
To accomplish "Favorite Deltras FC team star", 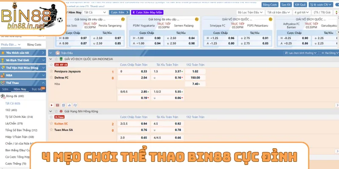I will [51, 77].
